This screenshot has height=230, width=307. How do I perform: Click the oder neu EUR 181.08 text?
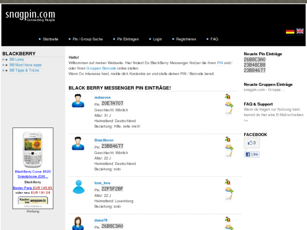33,192
